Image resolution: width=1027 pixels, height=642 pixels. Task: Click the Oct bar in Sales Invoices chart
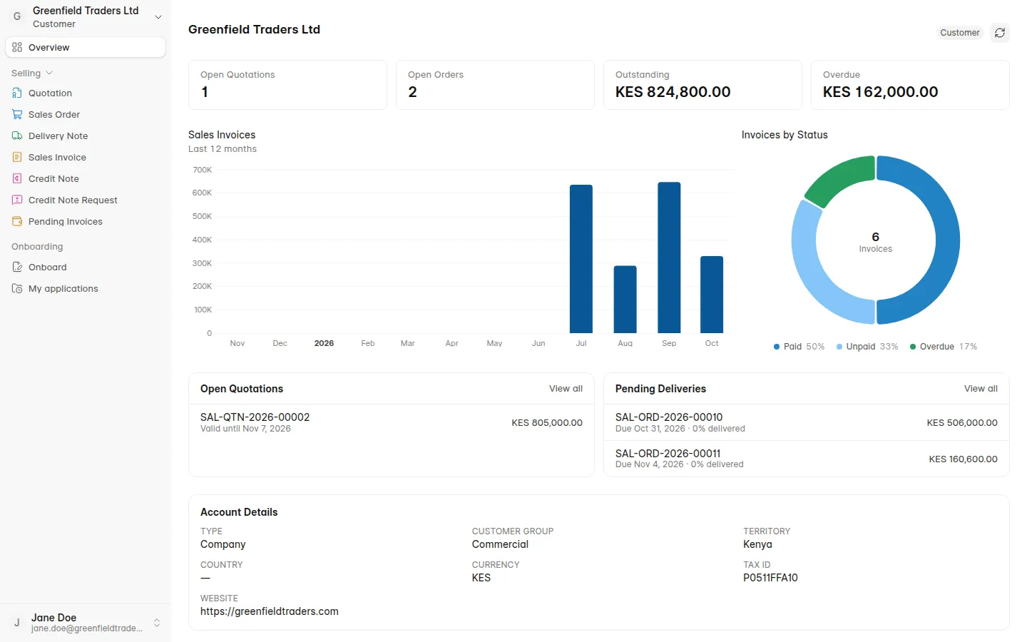click(x=712, y=295)
